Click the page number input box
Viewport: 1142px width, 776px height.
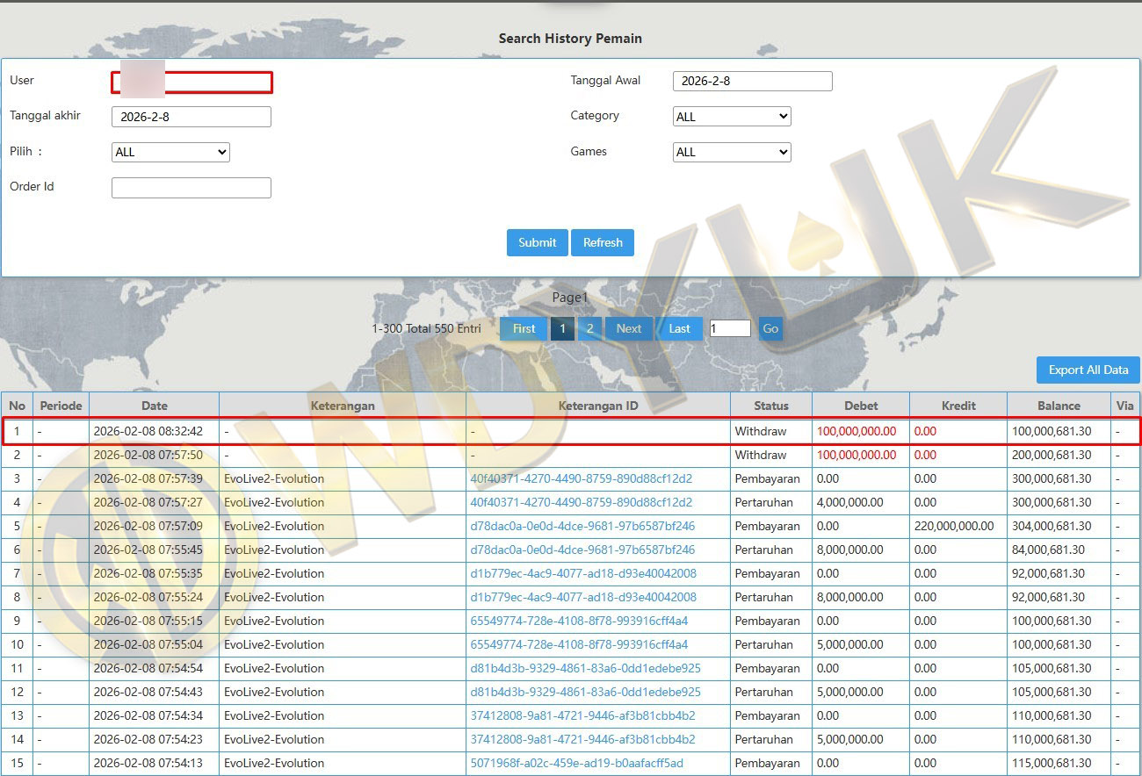coord(730,328)
